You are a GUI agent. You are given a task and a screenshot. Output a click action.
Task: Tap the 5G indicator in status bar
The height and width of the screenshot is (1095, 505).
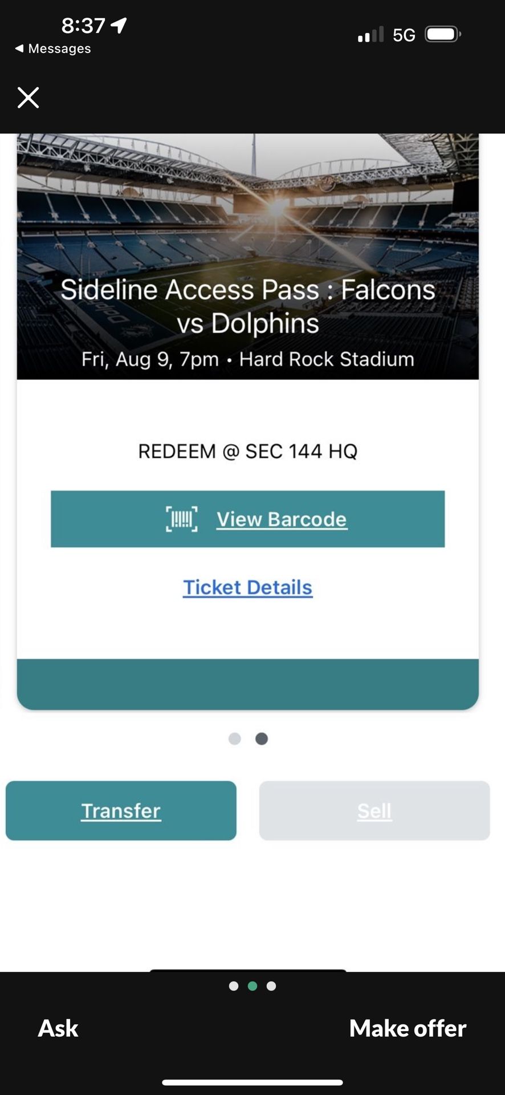click(402, 33)
